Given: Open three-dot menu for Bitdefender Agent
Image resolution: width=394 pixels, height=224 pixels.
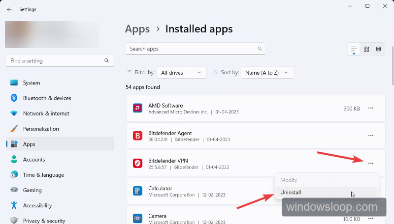Looking at the screenshot, I should pos(371,136).
